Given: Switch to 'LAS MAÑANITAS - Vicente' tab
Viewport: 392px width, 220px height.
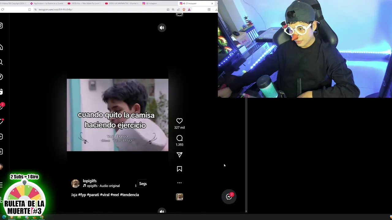Looking at the screenshot, I should tap(122, 3).
